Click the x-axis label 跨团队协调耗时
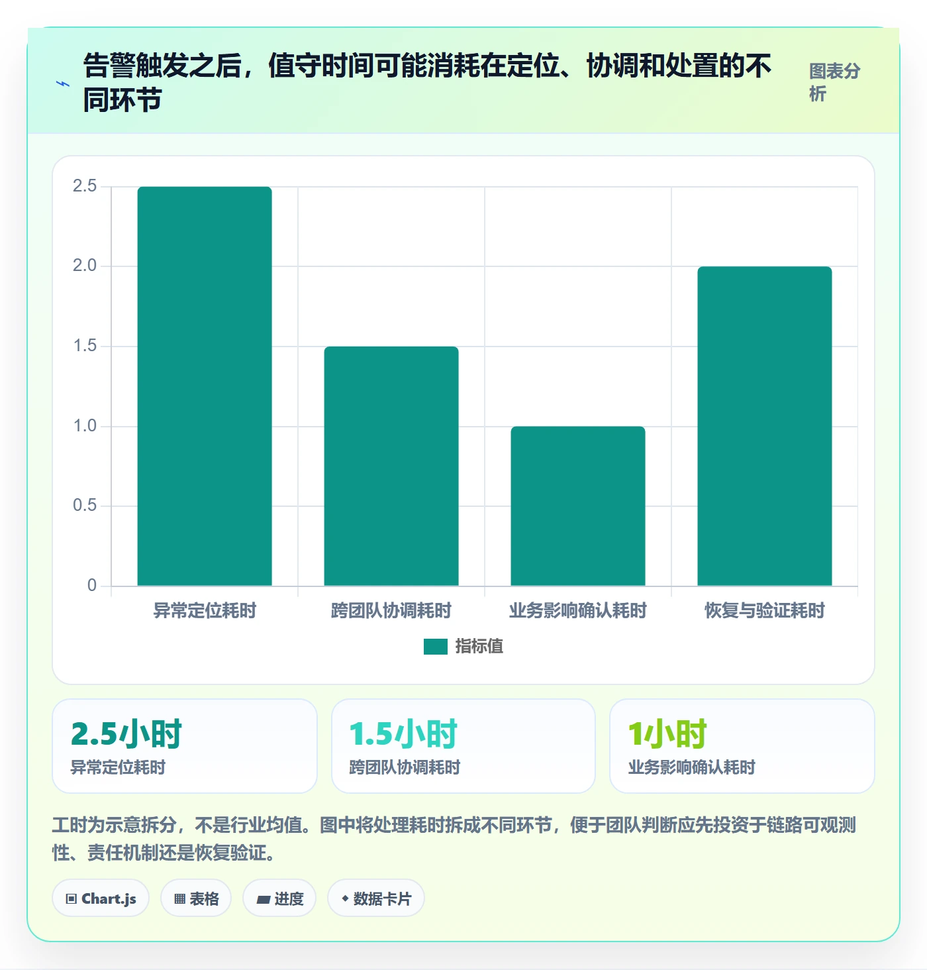Viewport: 927px width, 970px height. tap(391, 610)
